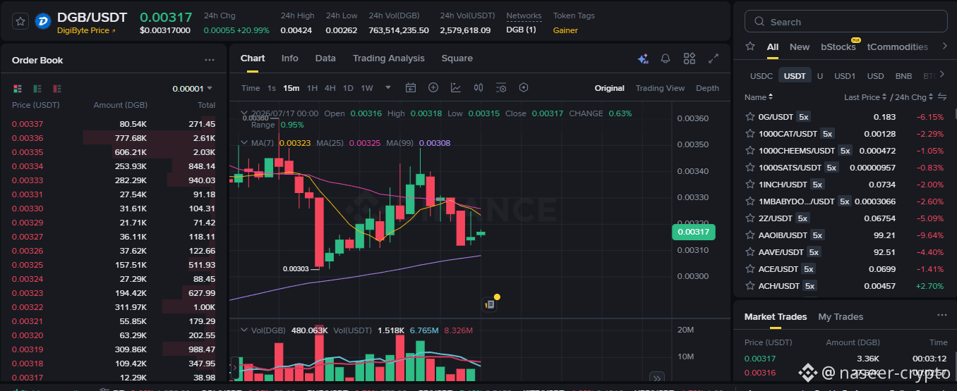Collapse the OHLC info line chevron
The image size is (957, 391).
coord(244,113)
